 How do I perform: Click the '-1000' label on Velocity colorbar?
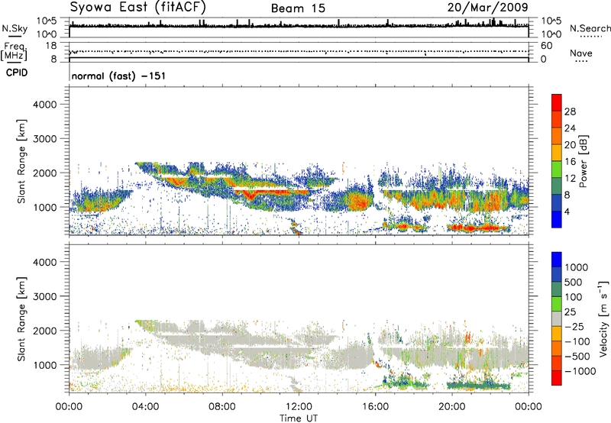[x=580, y=371]
